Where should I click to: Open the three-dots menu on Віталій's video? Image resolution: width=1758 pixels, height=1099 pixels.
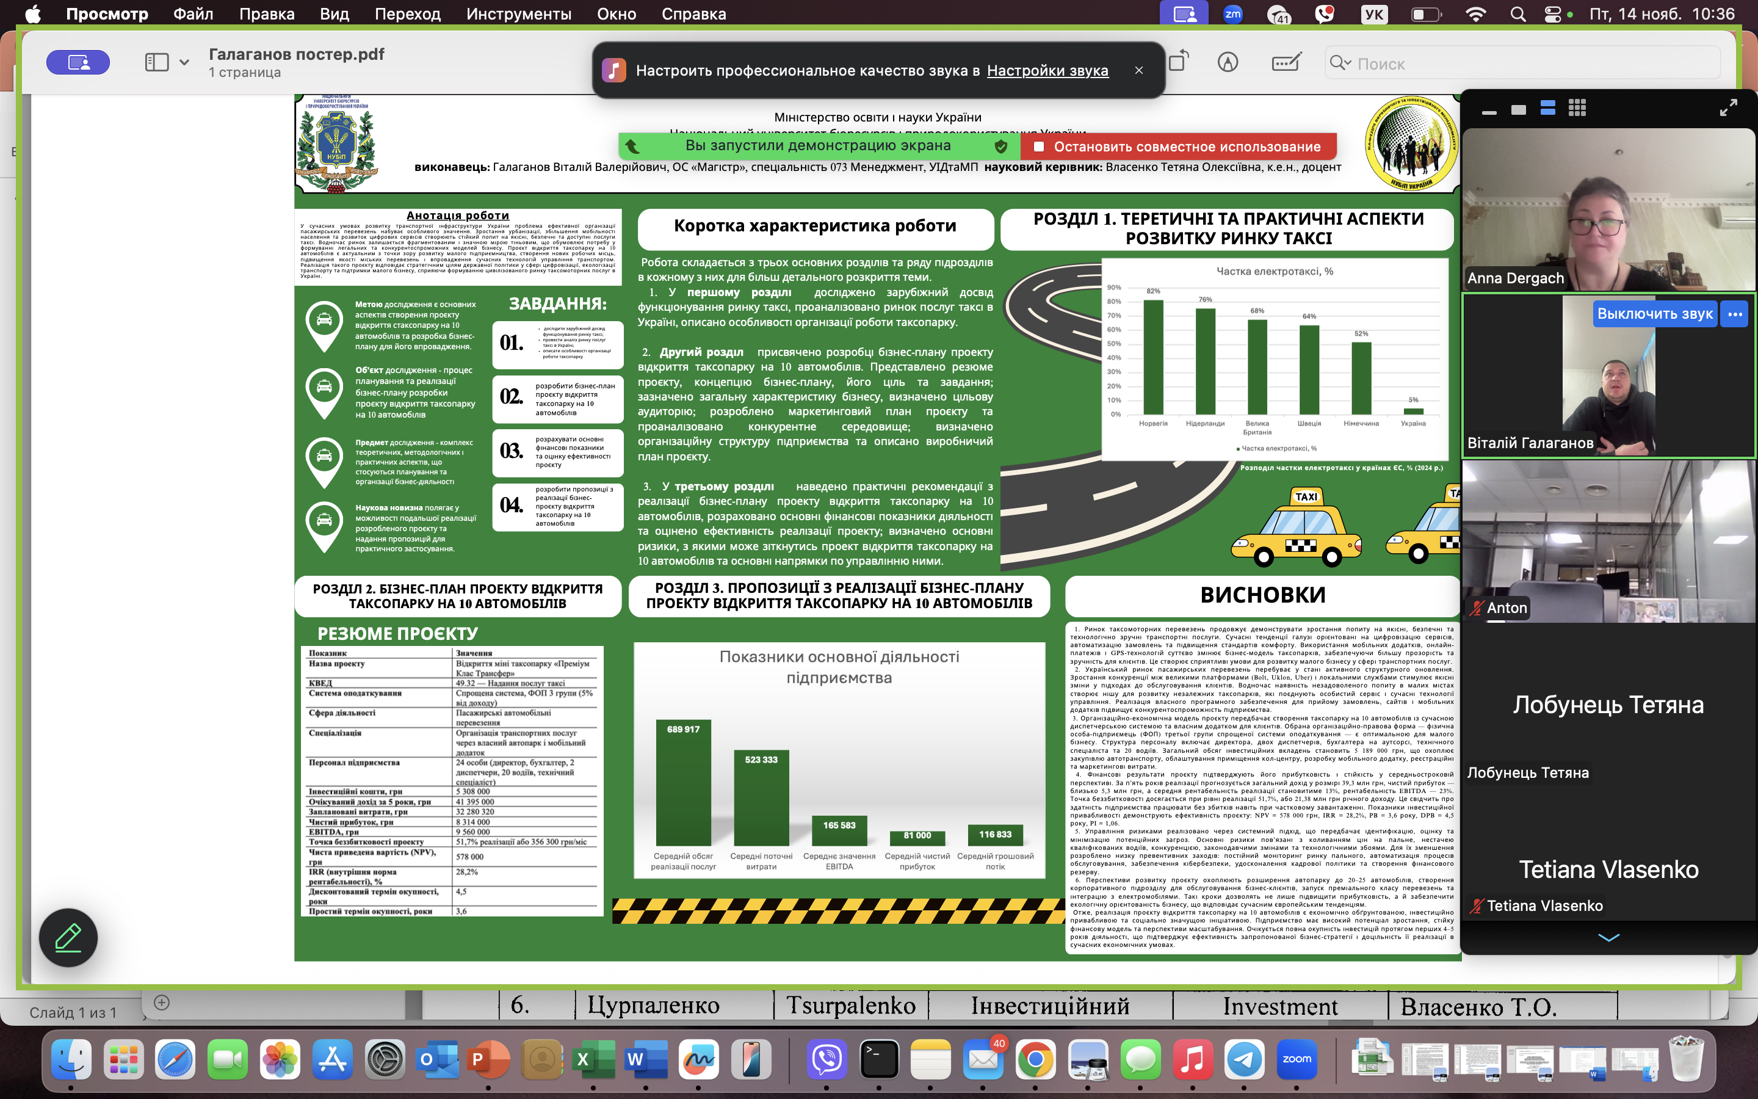[x=1735, y=314]
